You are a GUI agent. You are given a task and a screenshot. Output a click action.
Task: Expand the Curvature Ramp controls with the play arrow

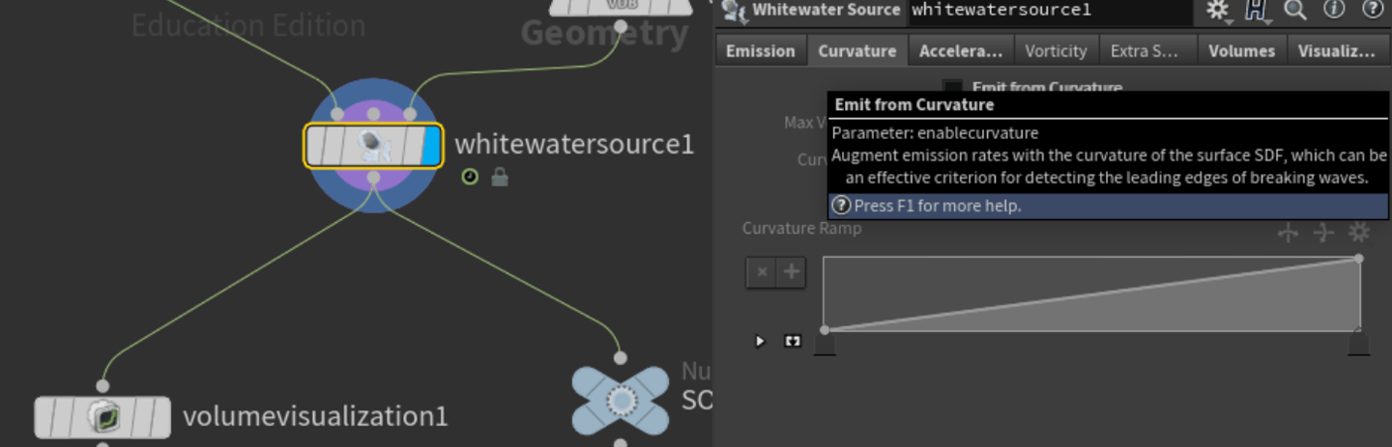click(x=760, y=341)
